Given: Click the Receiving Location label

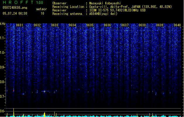Looking at the screenshot, I should pyautogui.click(x=68, y=7).
